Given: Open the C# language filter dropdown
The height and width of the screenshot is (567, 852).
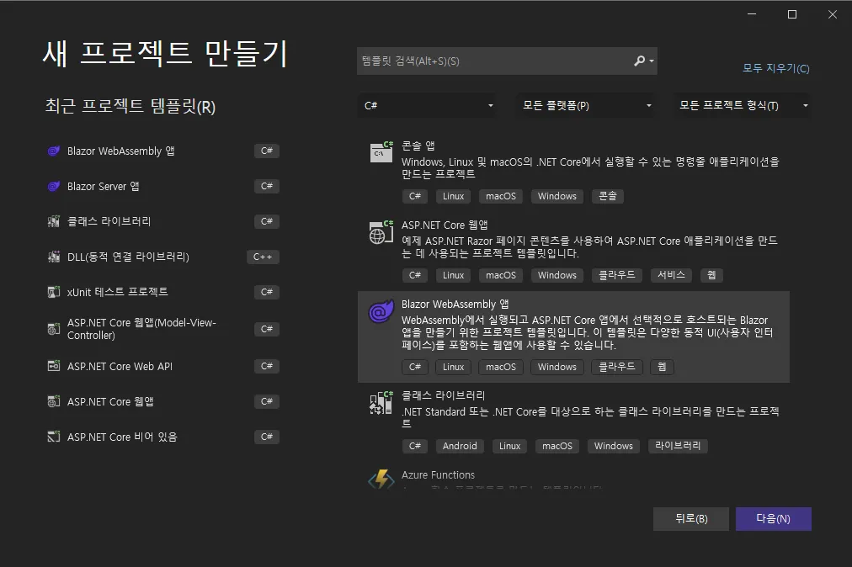Looking at the screenshot, I should pos(428,105).
